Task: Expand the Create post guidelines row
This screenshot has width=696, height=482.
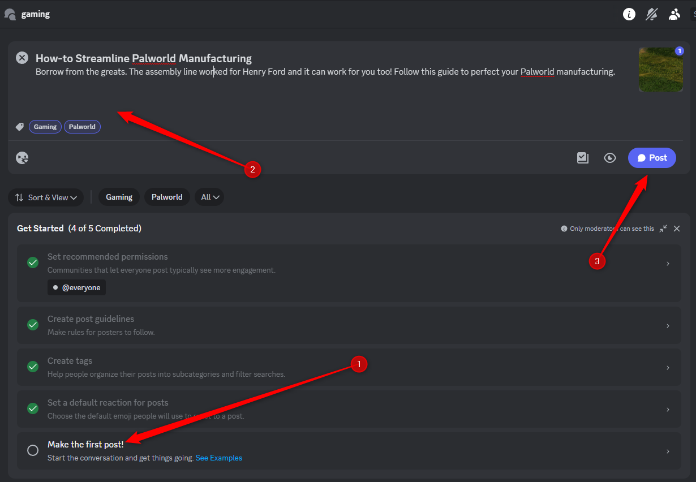Action: tap(667, 325)
